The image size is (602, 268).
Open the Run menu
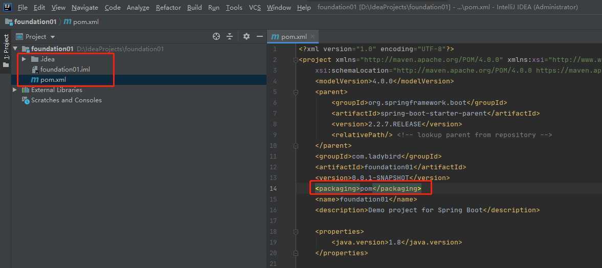coord(214,7)
